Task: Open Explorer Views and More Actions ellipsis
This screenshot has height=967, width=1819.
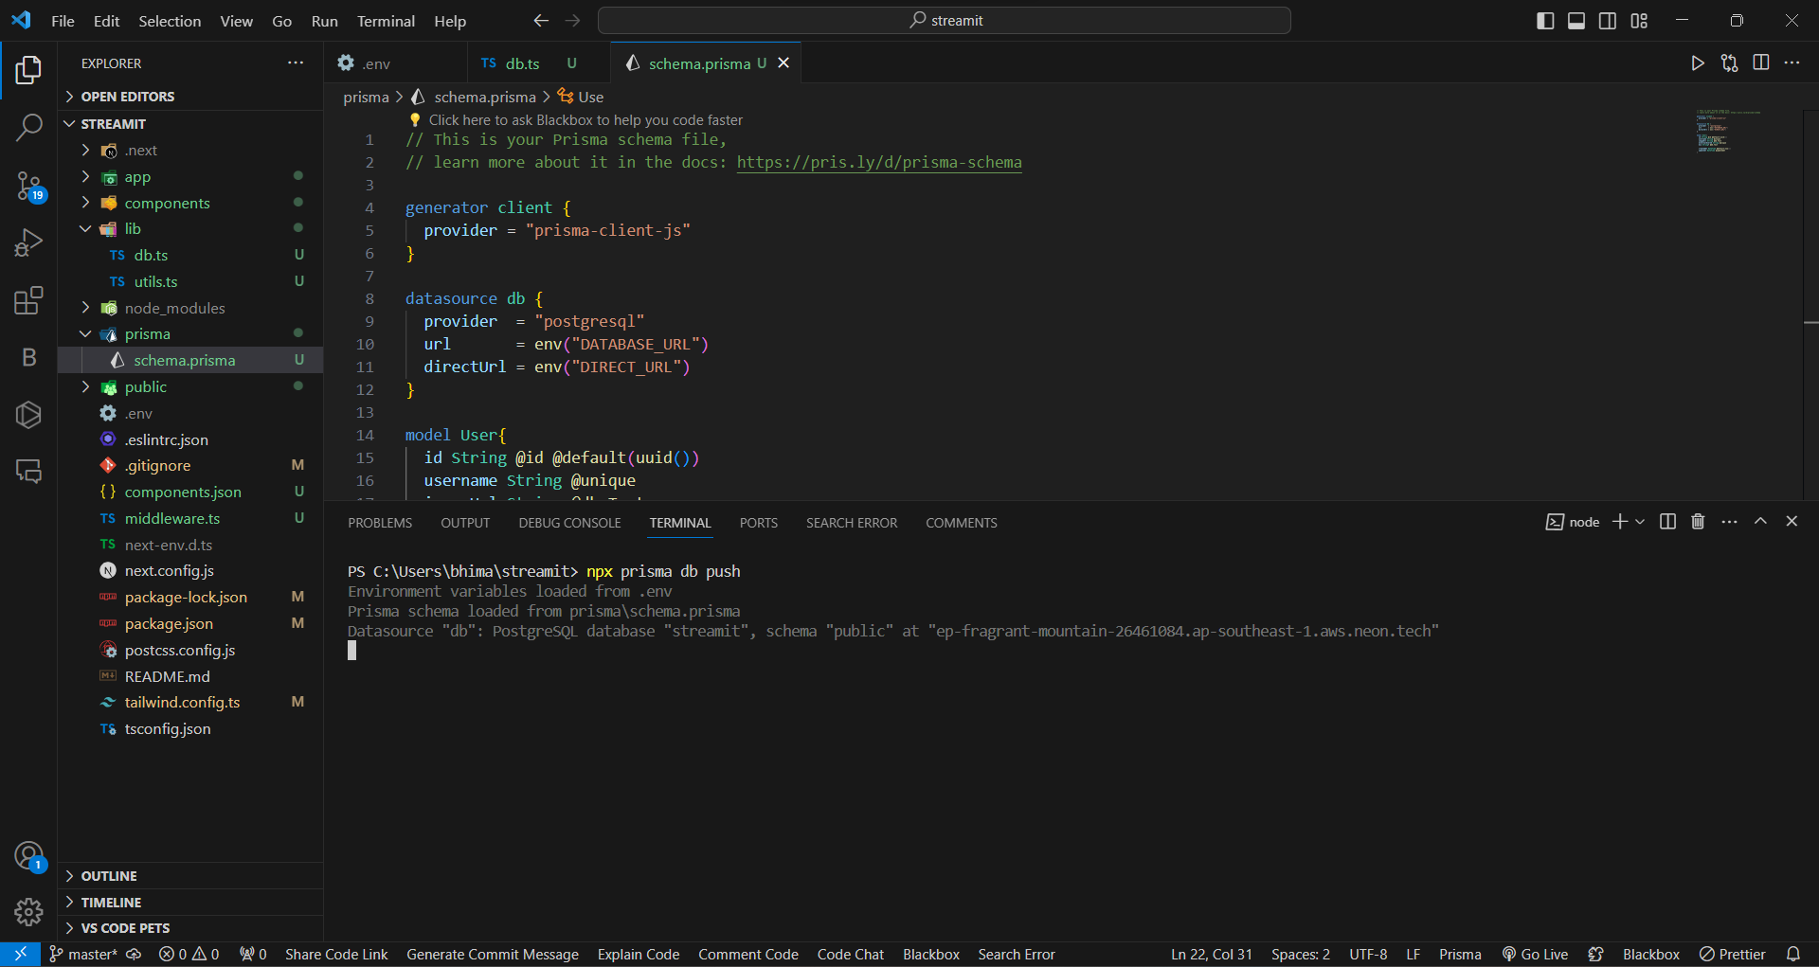Action: [x=296, y=63]
